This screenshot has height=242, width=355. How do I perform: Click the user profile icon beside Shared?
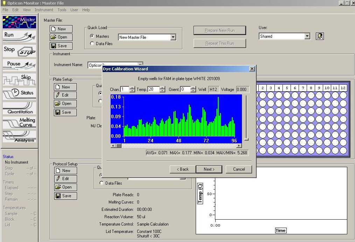point(319,36)
